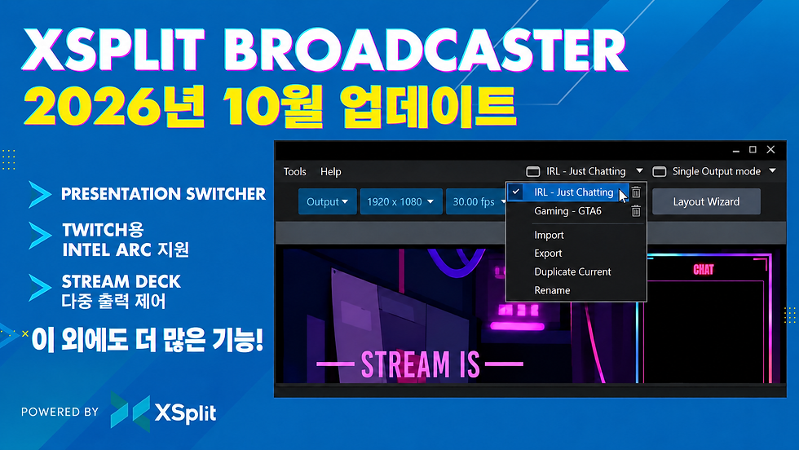
Task: Click the STREAM IS text in the preview
Action: 421,364
